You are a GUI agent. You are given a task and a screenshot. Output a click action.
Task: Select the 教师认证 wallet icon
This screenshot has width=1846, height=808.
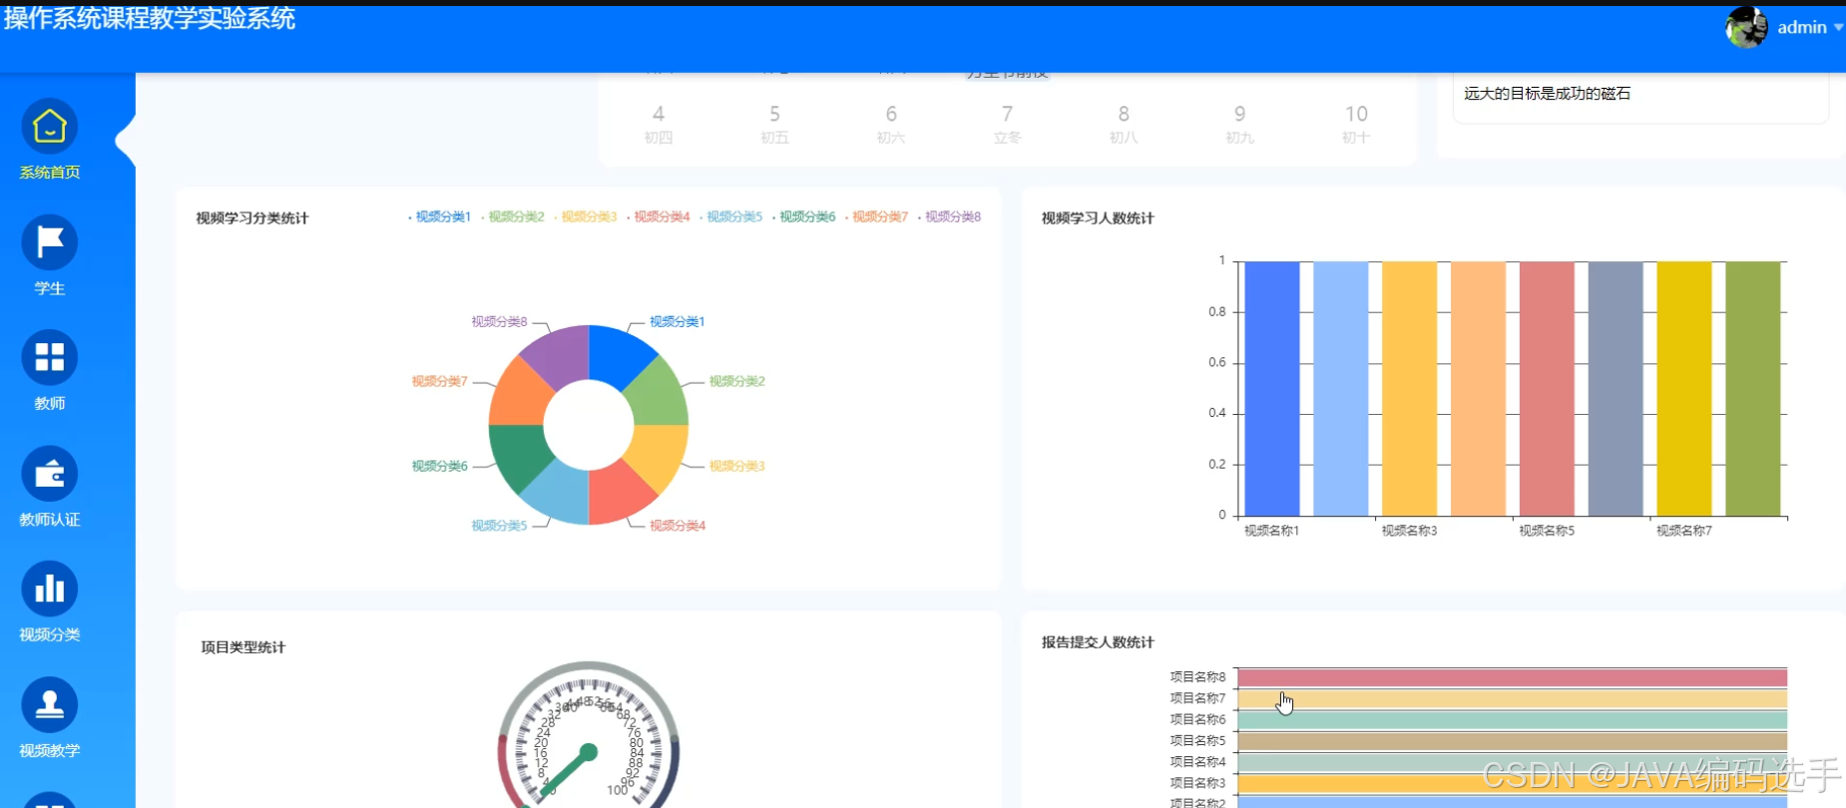click(x=49, y=474)
